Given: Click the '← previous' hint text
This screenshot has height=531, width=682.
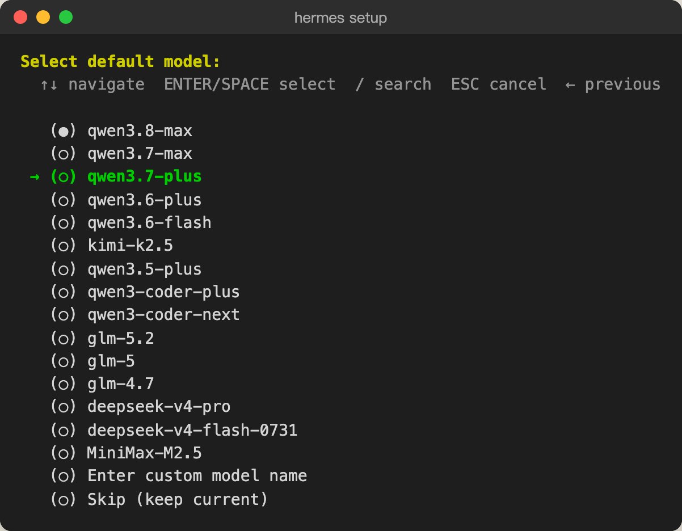Looking at the screenshot, I should [613, 85].
